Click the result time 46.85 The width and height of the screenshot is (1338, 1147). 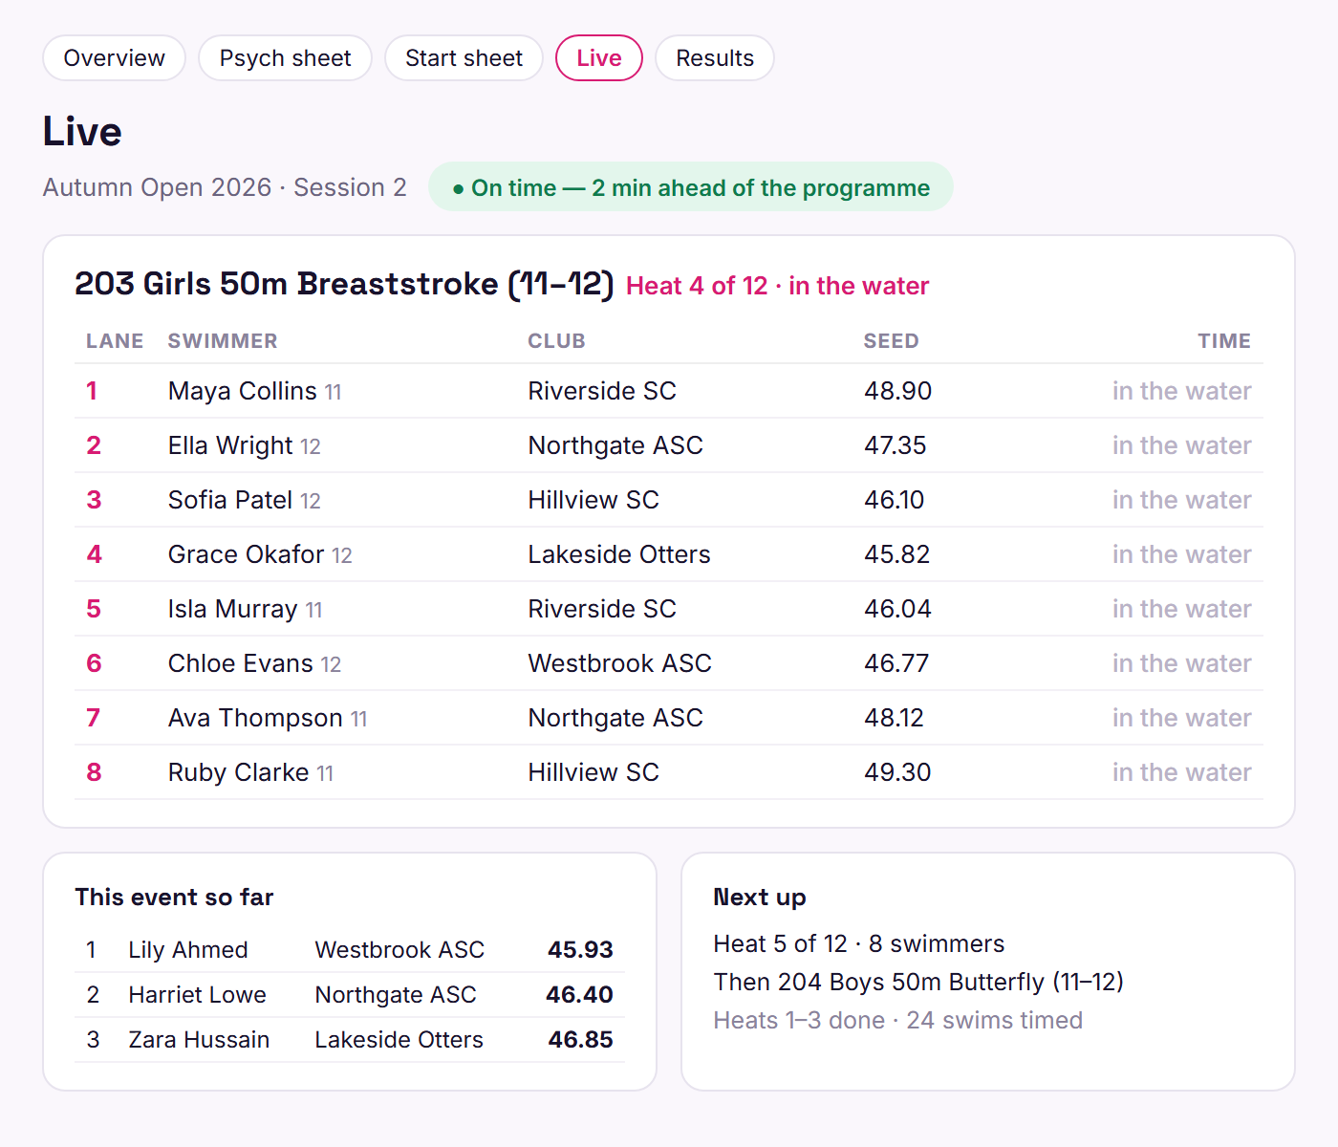pyautogui.click(x=580, y=1040)
